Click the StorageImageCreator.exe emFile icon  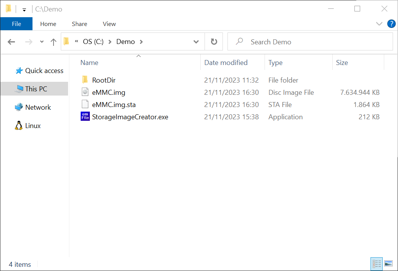pyautogui.click(x=85, y=117)
